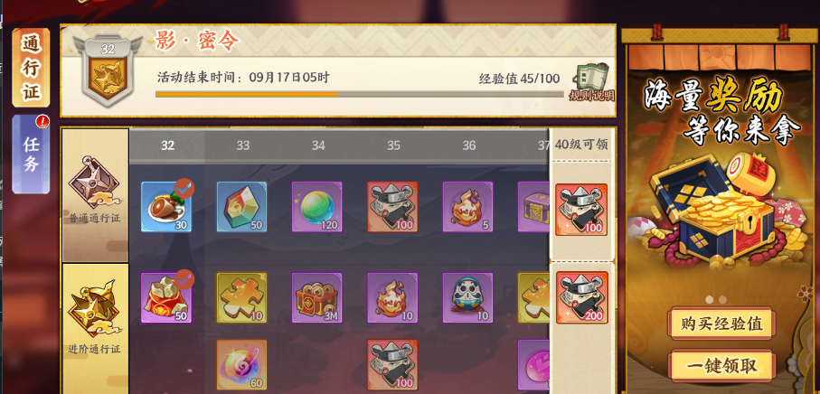Open the 任务 tab with alert badge
This screenshot has height=394, width=820.
coord(31,155)
